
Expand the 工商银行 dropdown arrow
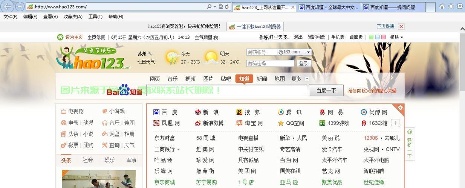coord(178,149)
